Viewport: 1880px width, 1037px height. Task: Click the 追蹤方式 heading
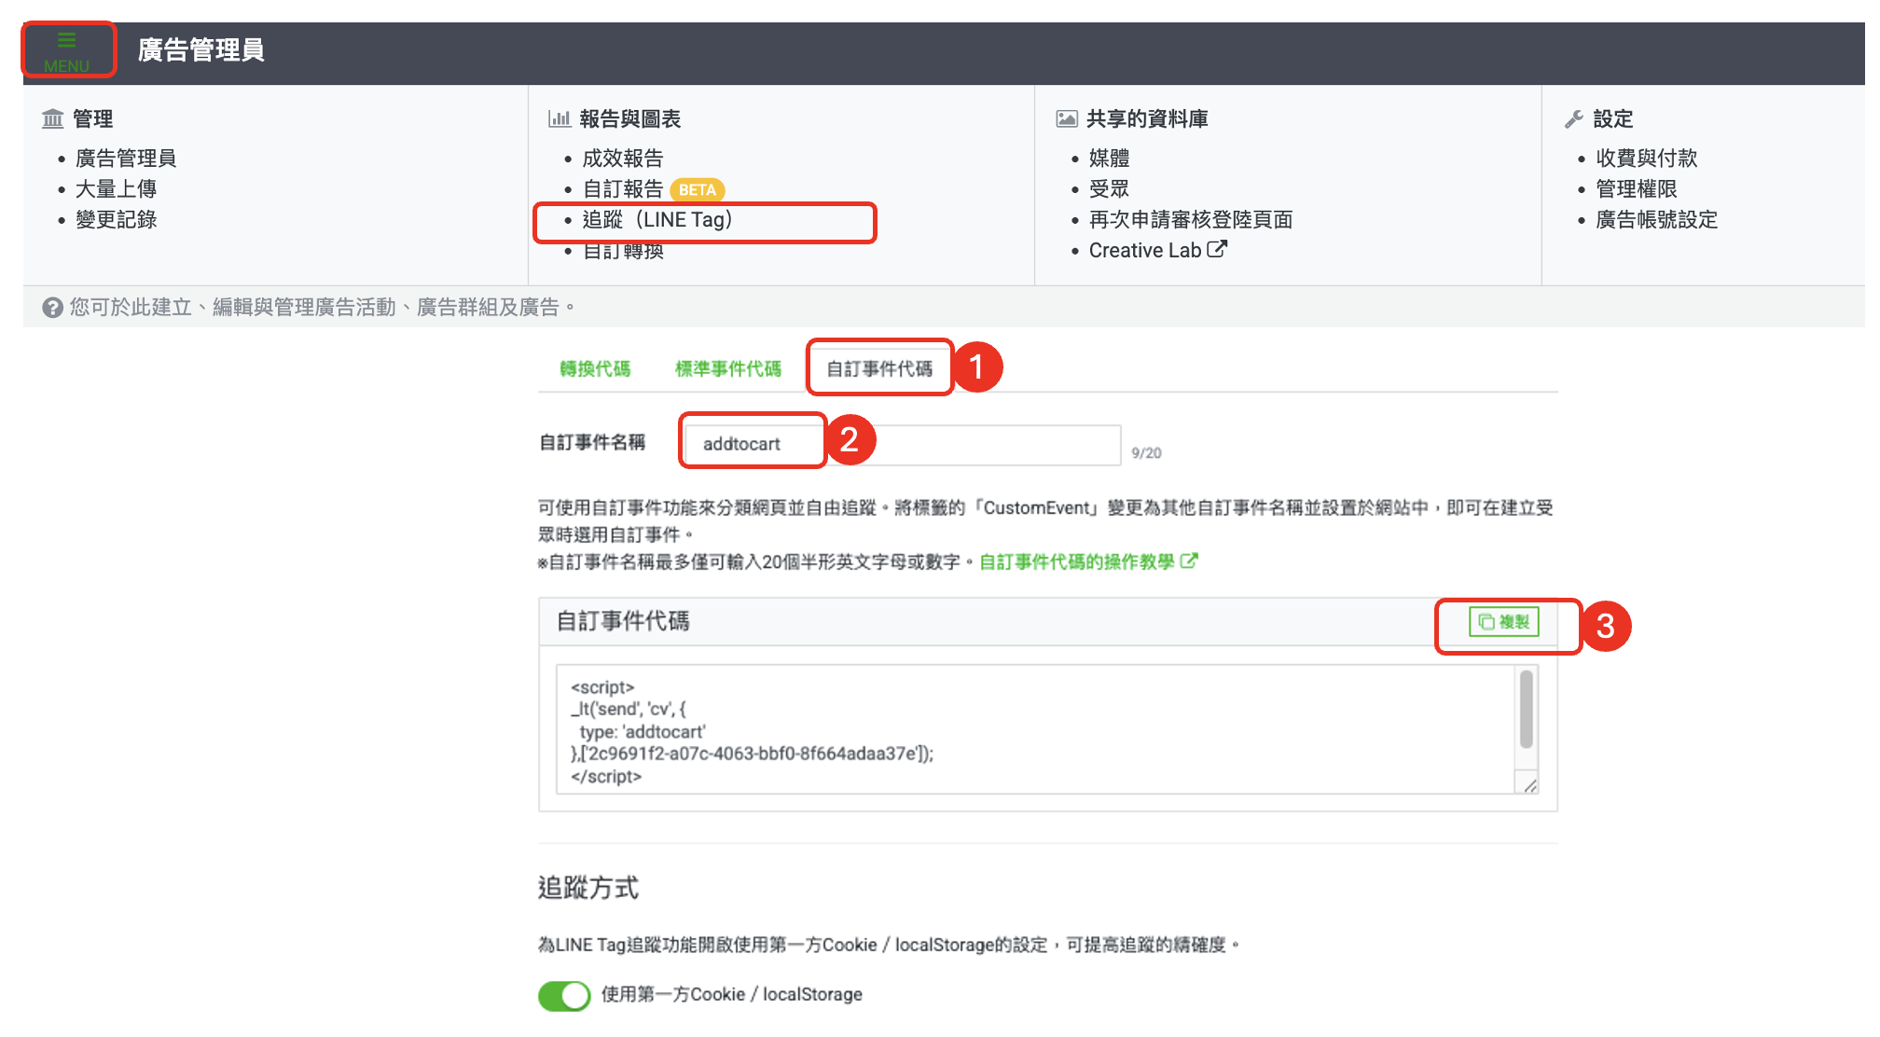588,888
